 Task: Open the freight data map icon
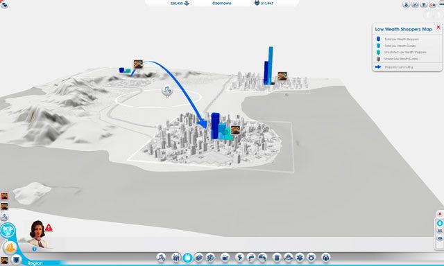(x=199, y=258)
